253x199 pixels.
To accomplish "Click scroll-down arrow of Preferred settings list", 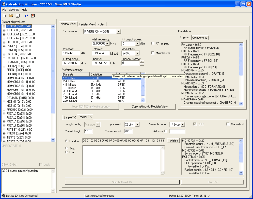I will coord(143,100).
